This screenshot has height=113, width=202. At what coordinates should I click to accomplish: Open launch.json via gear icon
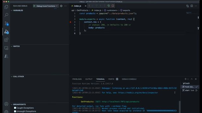(61, 6)
